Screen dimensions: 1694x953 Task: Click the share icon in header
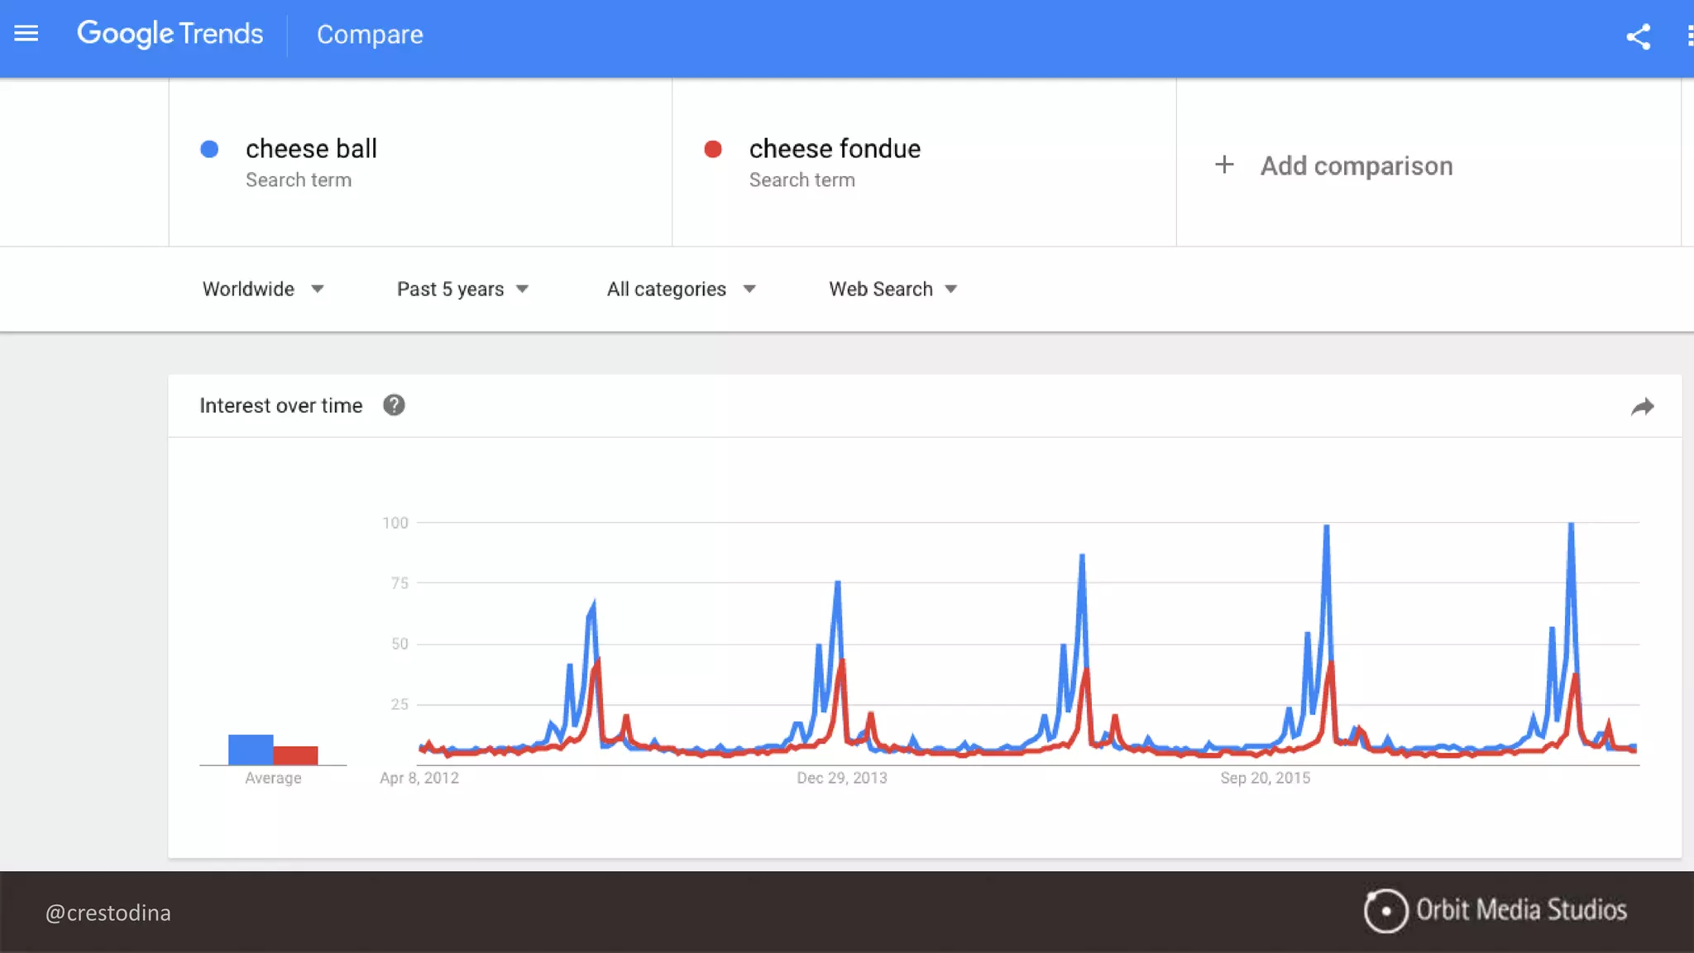point(1639,36)
